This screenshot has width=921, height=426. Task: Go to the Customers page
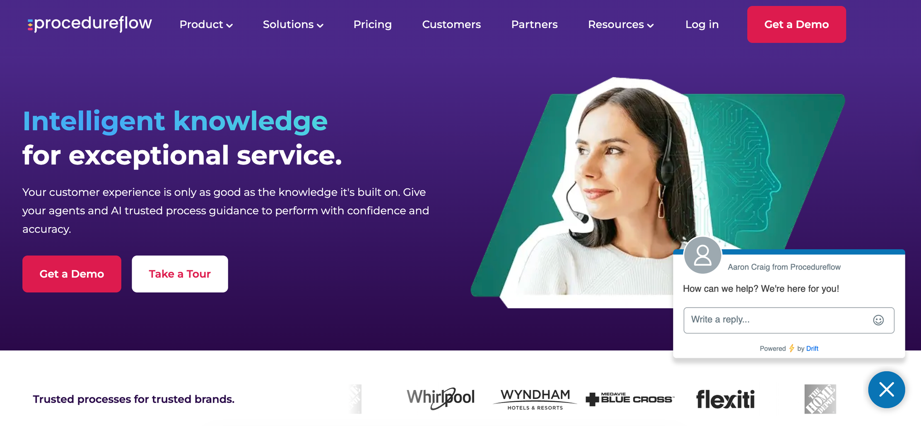451,24
